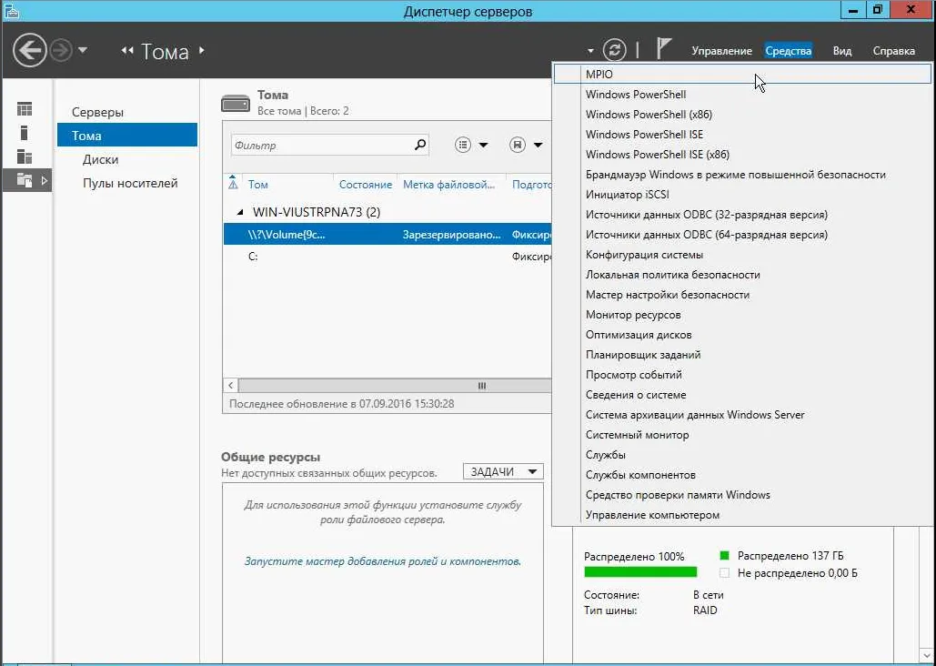Select the \\?\Volume{9c... row

pyautogui.click(x=387, y=235)
